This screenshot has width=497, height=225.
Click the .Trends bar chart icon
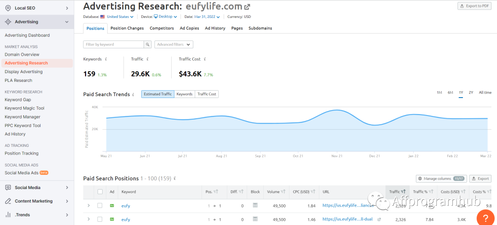click(8, 215)
